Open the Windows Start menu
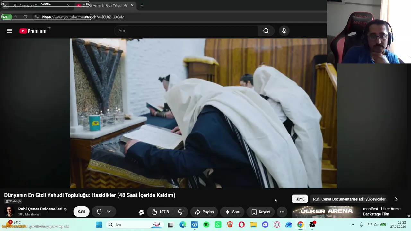The width and height of the screenshot is (411, 231). pos(99,225)
